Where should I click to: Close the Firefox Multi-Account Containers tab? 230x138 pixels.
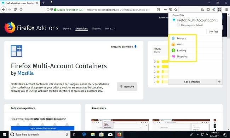click(x=37, y=3)
